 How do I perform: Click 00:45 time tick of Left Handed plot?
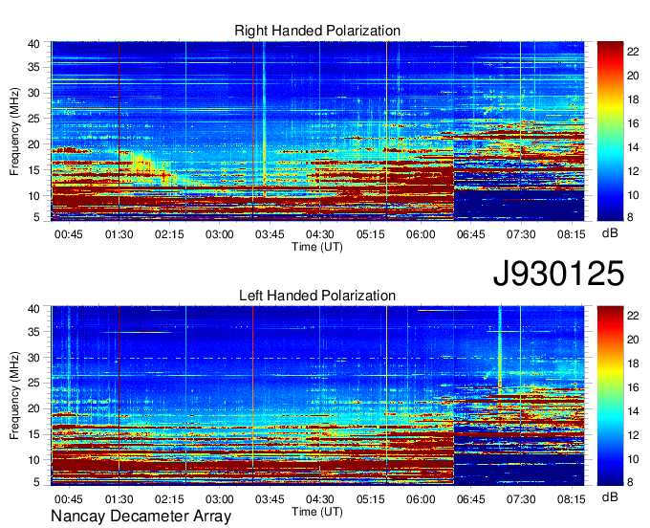pyautogui.click(x=69, y=499)
